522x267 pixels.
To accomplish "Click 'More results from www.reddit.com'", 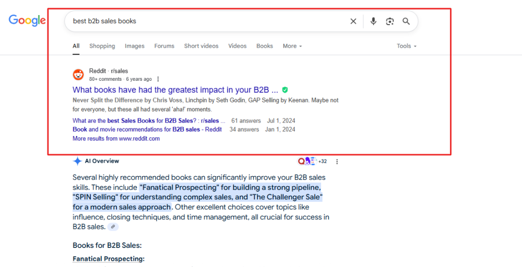I will [116, 139].
